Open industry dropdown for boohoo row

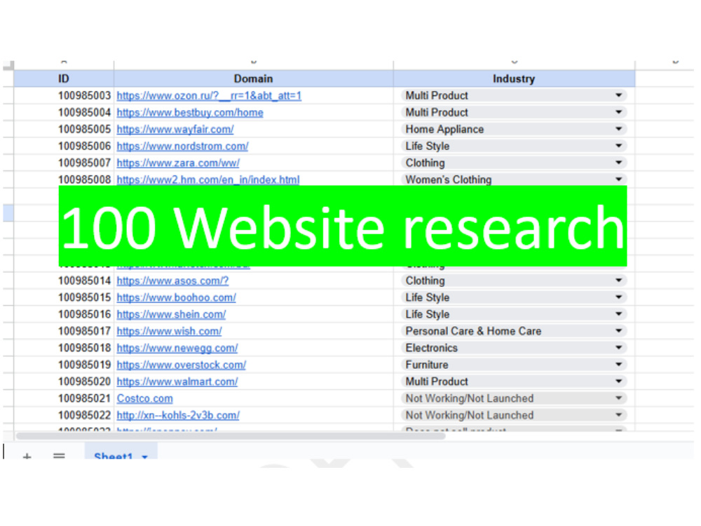tap(619, 297)
